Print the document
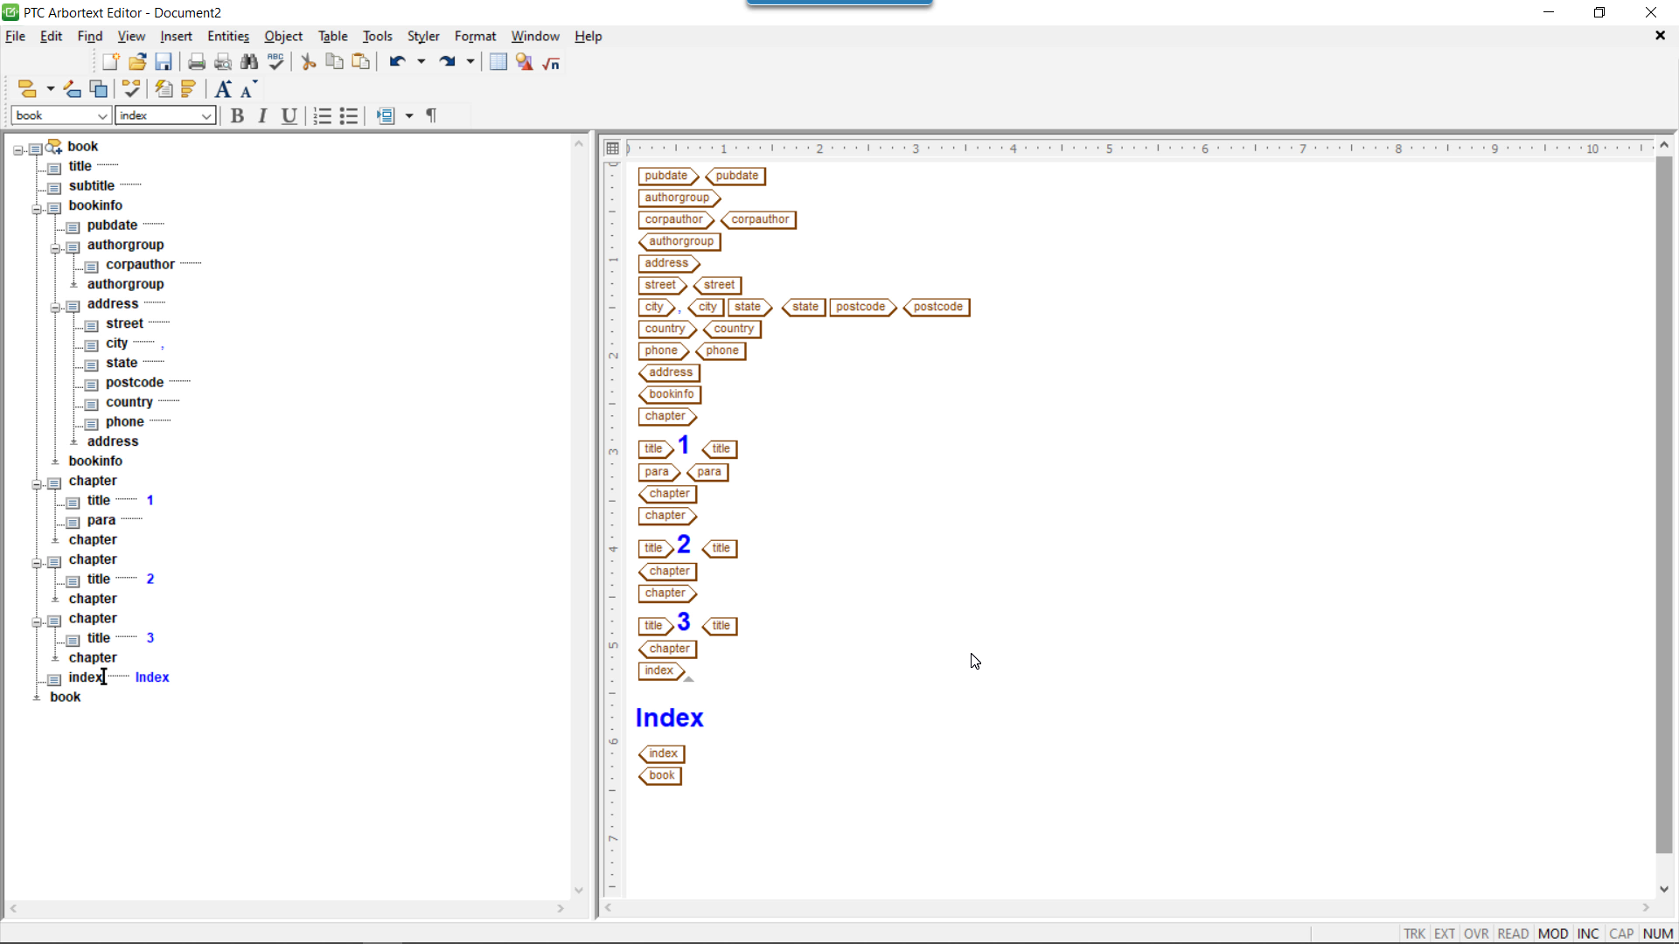This screenshot has height=944, width=1679. (x=197, y=62)
